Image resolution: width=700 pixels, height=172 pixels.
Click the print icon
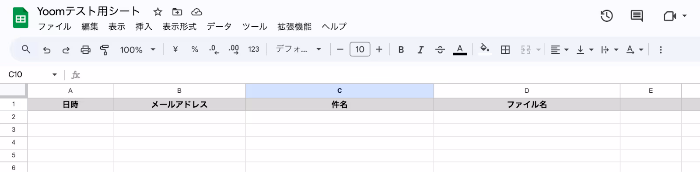(85, 49)
